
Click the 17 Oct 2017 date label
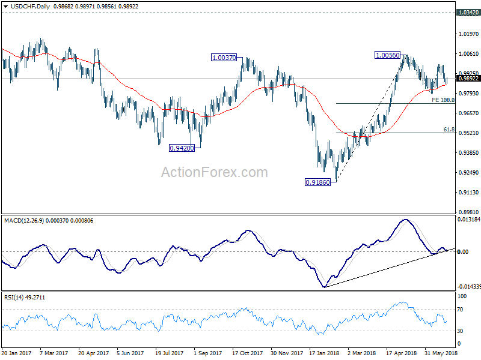[247, 353]
